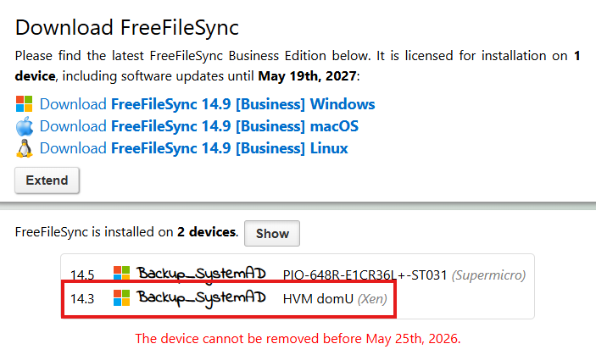Click the Extend license button
This screenshot has width=596, height=355.
click(47, 180)
